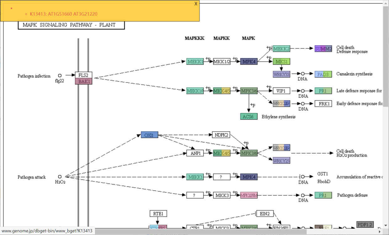
Task: Click the MEKK2 gene box
Action: (x=281, y=49)
